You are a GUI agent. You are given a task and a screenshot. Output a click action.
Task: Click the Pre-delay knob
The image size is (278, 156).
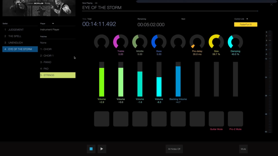(x=197, y=42)
